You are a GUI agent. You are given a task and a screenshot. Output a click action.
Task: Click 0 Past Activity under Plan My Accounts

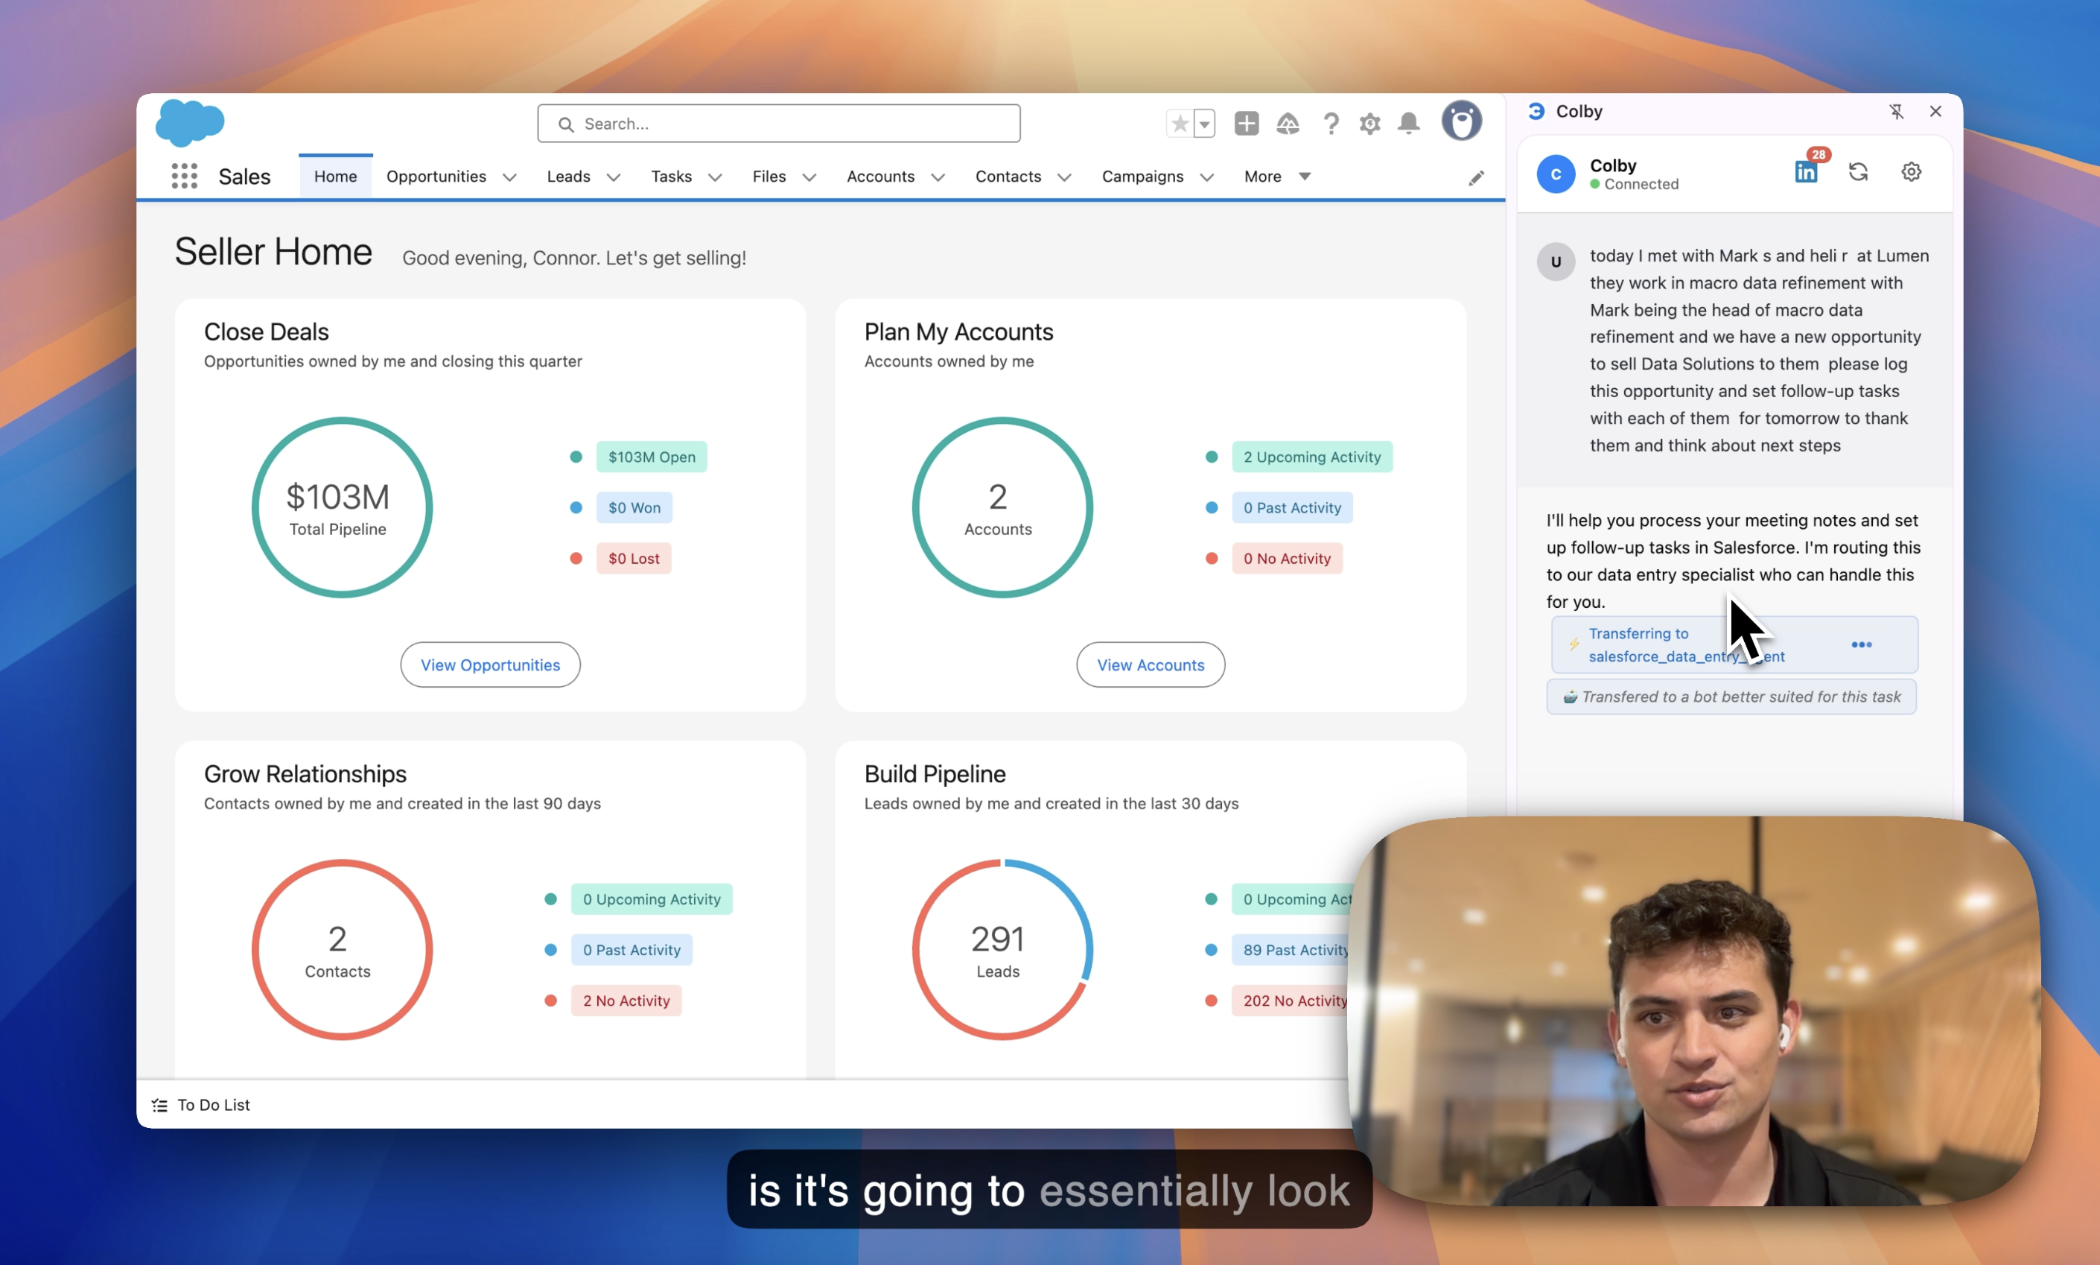[1291, 508]
